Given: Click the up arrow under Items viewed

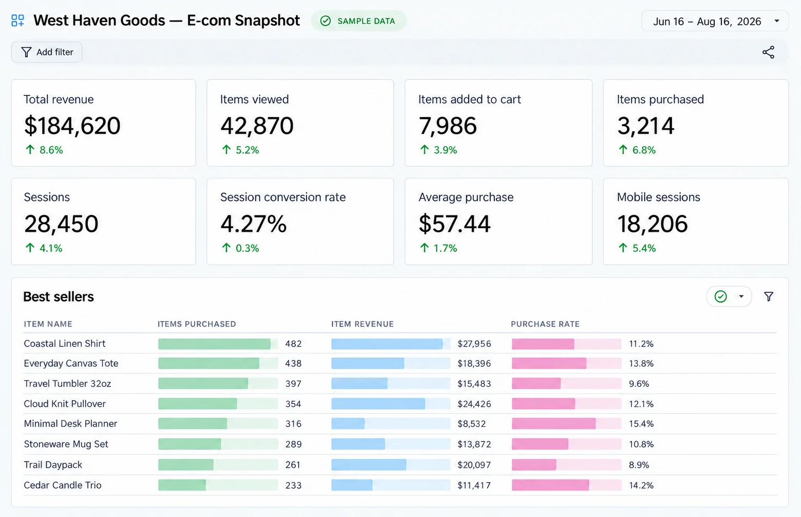Looking at the screenshot, I should coord(226,150).
